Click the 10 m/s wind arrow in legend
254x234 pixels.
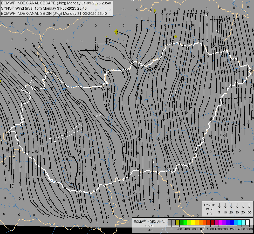(x=225, y=206)
